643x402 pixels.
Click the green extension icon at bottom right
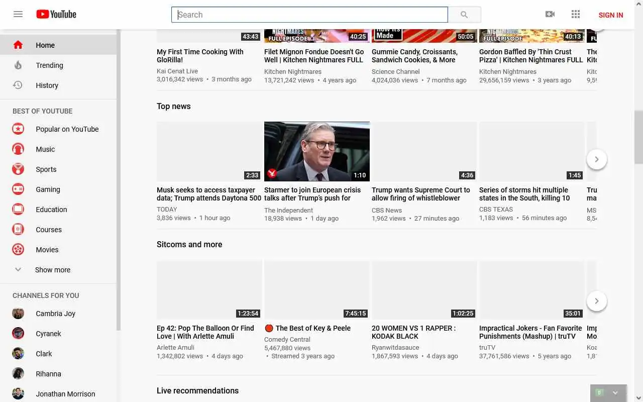click(x=599, y=393)
